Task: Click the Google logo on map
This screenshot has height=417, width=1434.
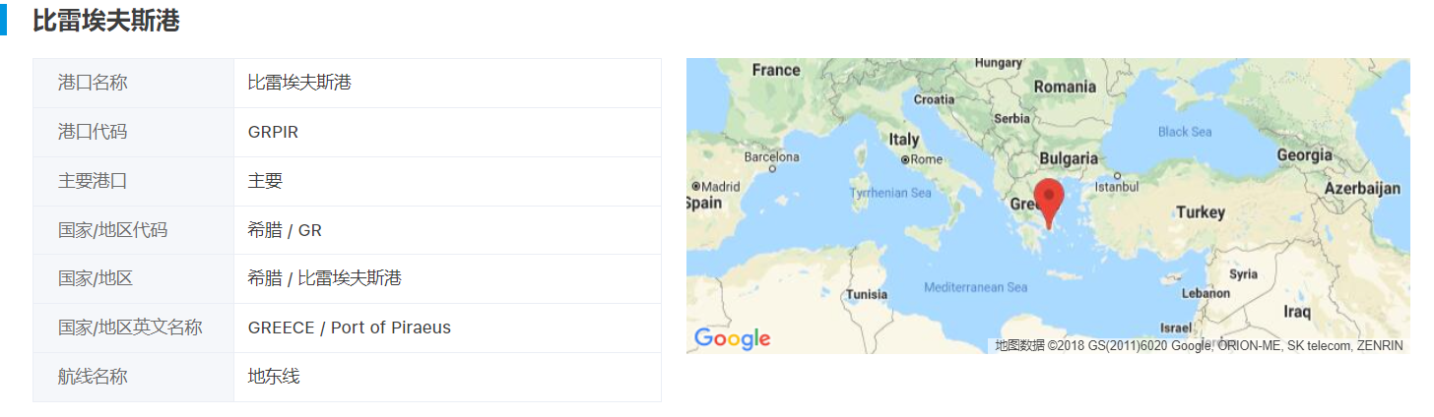Action: [732, 338]
